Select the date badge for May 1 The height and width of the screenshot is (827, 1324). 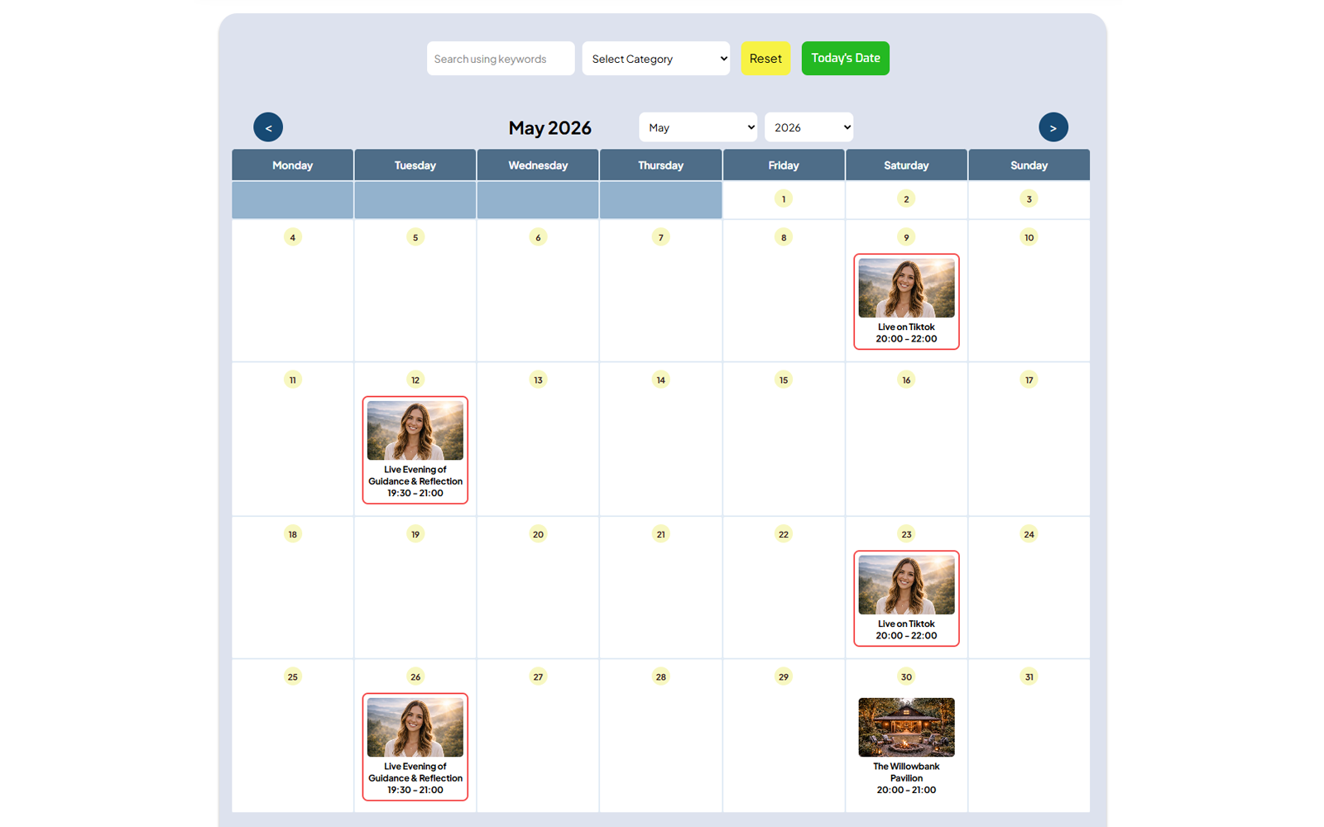tap(784, 199)
